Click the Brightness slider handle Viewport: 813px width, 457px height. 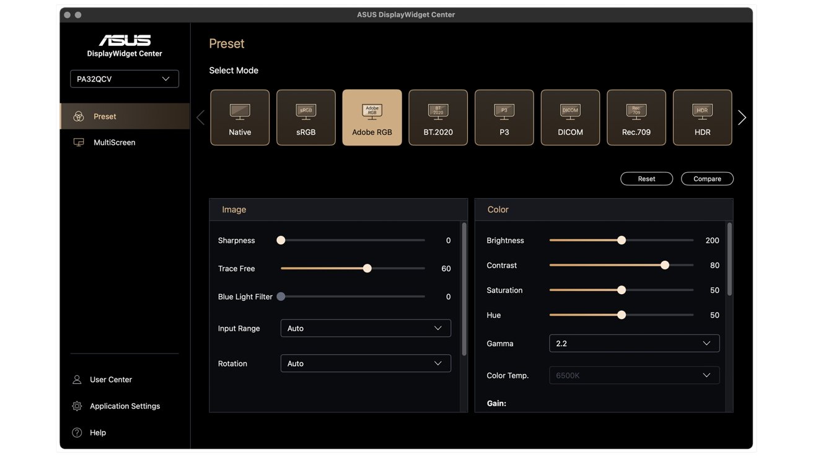tap(622, 240)
